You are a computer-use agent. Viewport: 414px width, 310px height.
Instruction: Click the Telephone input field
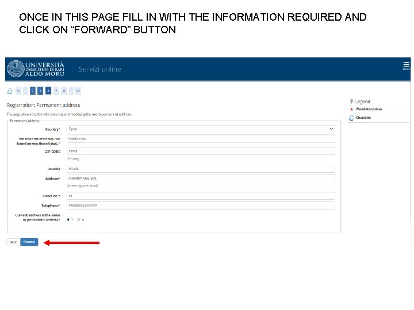coord(201,206)
